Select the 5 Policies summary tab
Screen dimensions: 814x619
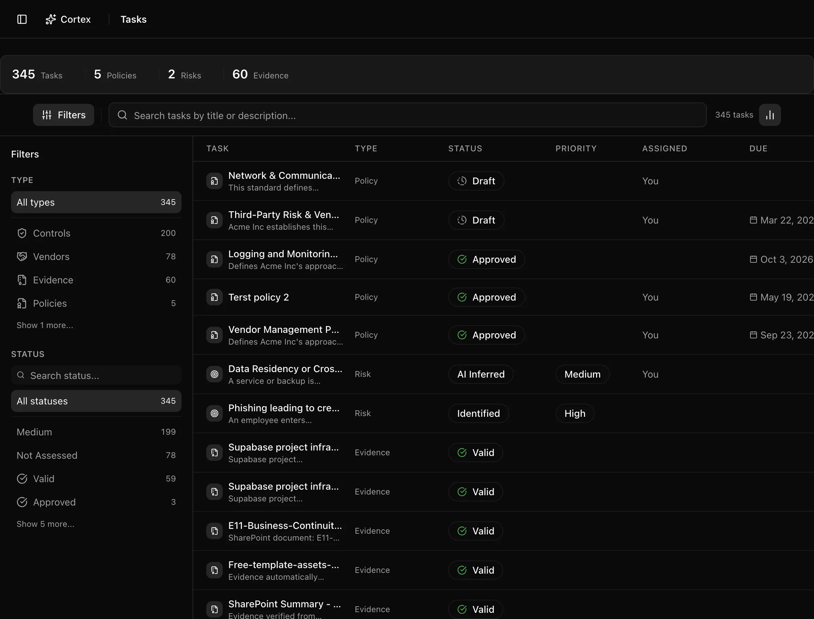pos(115,74)
